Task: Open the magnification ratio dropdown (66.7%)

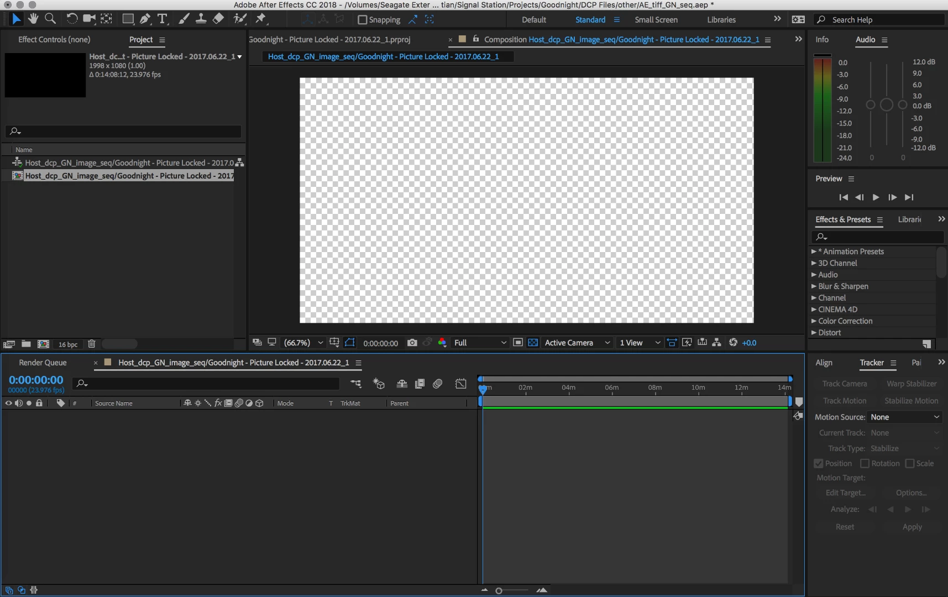Action: pos(303,343)
